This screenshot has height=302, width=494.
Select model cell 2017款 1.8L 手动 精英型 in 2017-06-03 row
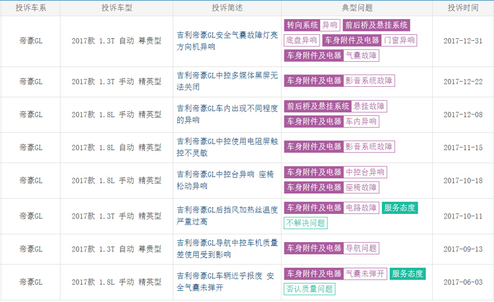click(x=117, y=282)
